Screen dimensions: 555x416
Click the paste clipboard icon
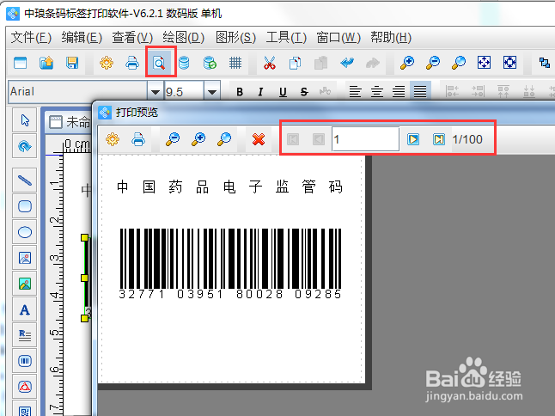point(321,63)
